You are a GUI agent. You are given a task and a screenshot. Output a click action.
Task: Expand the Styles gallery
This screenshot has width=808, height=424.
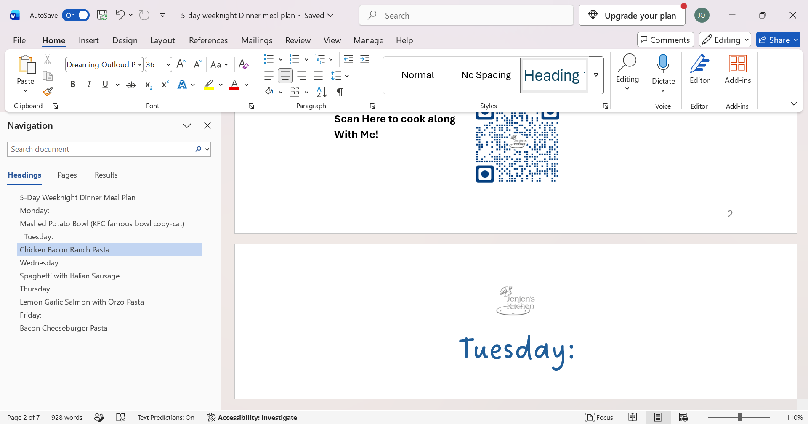tap(596, 75)
